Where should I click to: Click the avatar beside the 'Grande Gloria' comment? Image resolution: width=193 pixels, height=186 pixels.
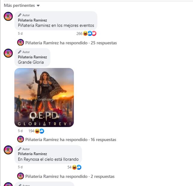8,53
